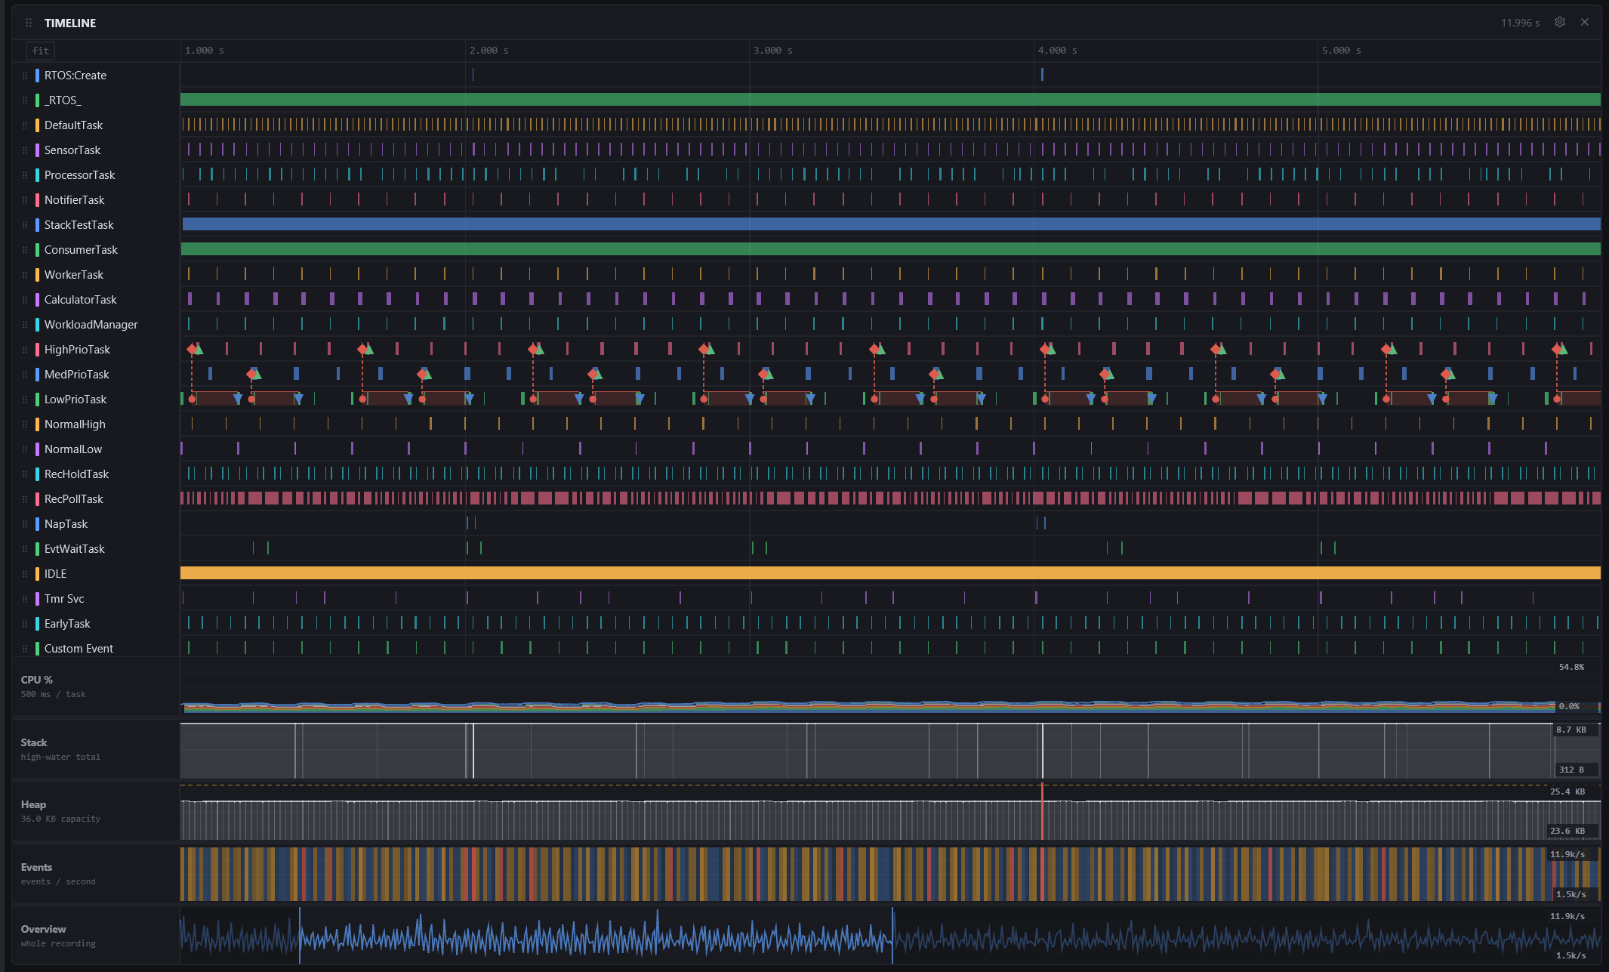Click IDLE row drag handle
This screenshot has height=972, width=1609.
pos(25,574)
